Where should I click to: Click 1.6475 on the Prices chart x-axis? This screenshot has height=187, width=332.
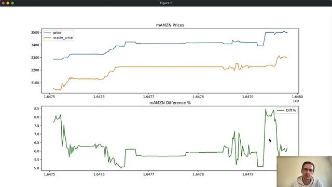[x=49, y=97]
